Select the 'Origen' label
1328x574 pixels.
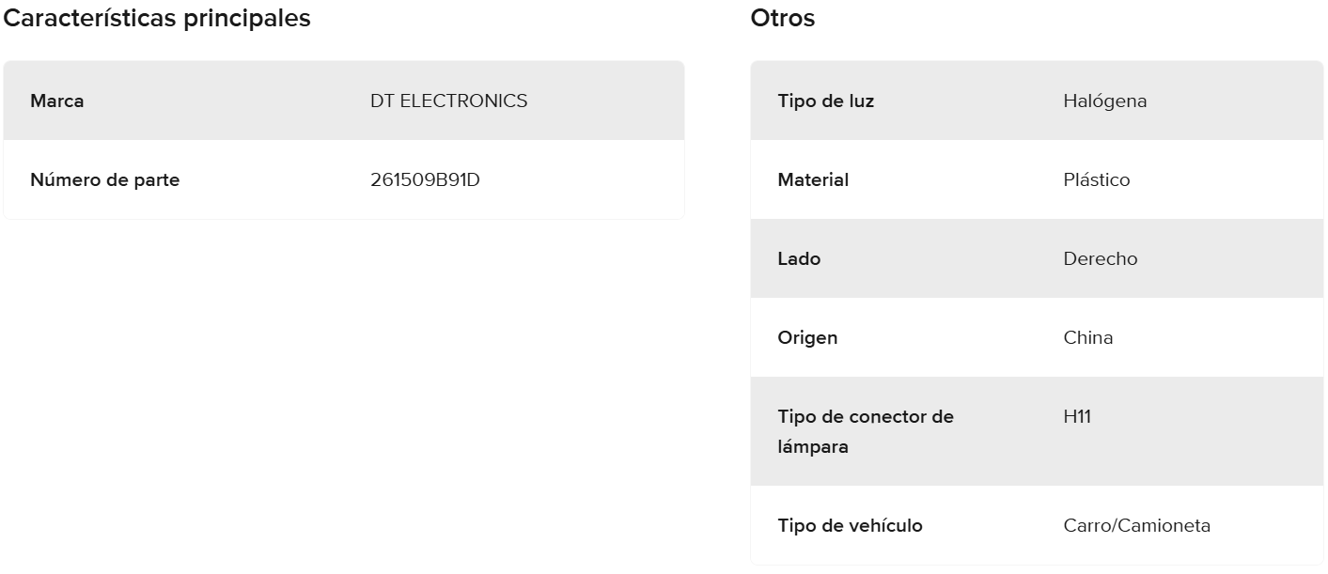pyautogui.click(x=807, y=337)
